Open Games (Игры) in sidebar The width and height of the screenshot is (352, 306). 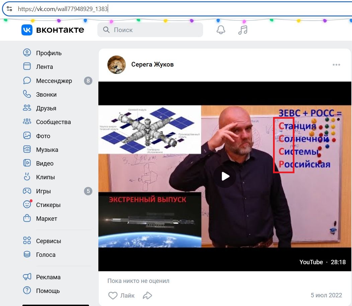[43, 191]
